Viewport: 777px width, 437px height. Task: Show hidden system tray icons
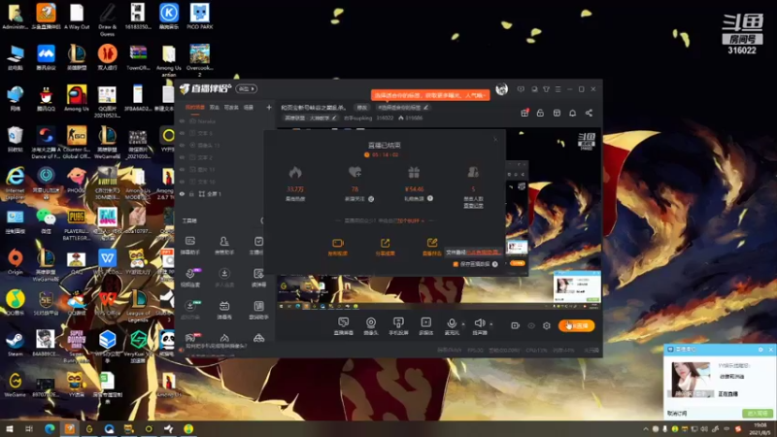tap(645, 429)
